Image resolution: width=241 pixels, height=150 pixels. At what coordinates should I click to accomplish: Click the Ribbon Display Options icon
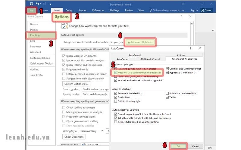tap(183, 4)
